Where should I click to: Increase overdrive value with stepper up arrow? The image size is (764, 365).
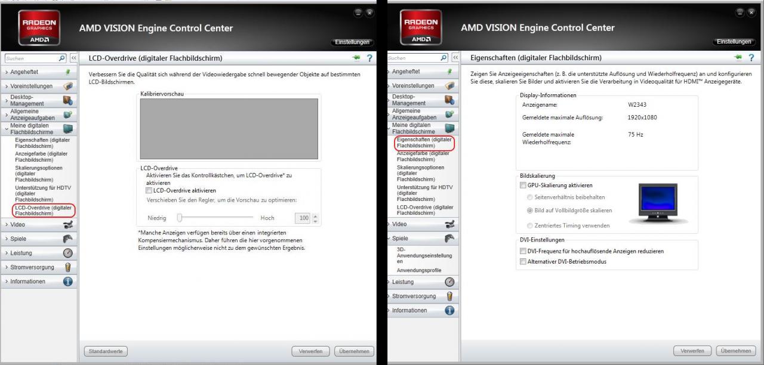[316, 216]
